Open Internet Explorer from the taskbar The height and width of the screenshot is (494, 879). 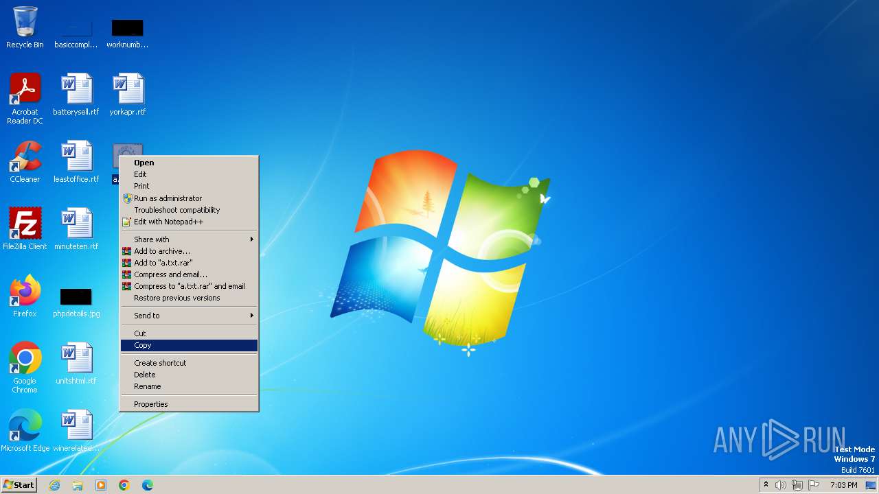(x=54, y=485)
